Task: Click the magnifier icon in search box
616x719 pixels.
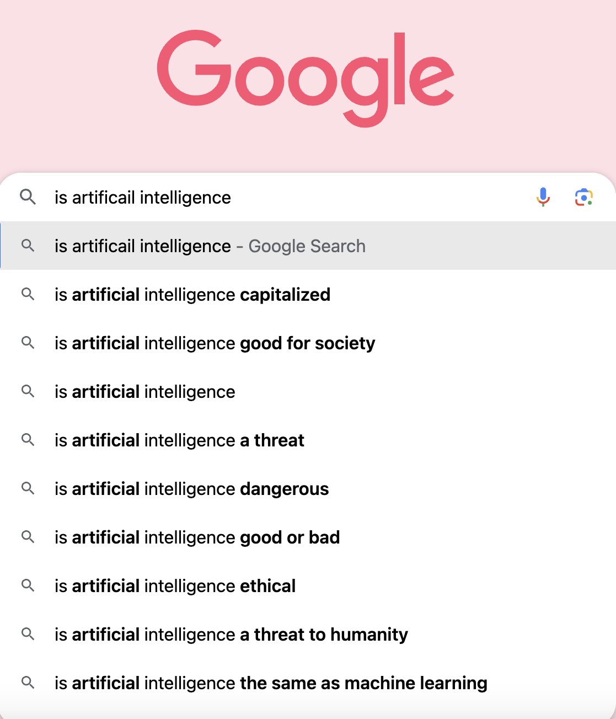Action: (28, 197)
